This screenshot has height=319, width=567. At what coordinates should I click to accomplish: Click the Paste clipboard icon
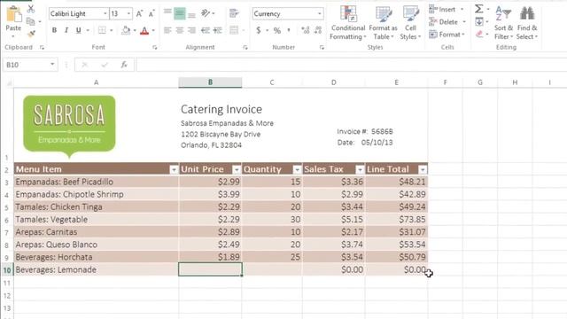[x=14, y=14]
